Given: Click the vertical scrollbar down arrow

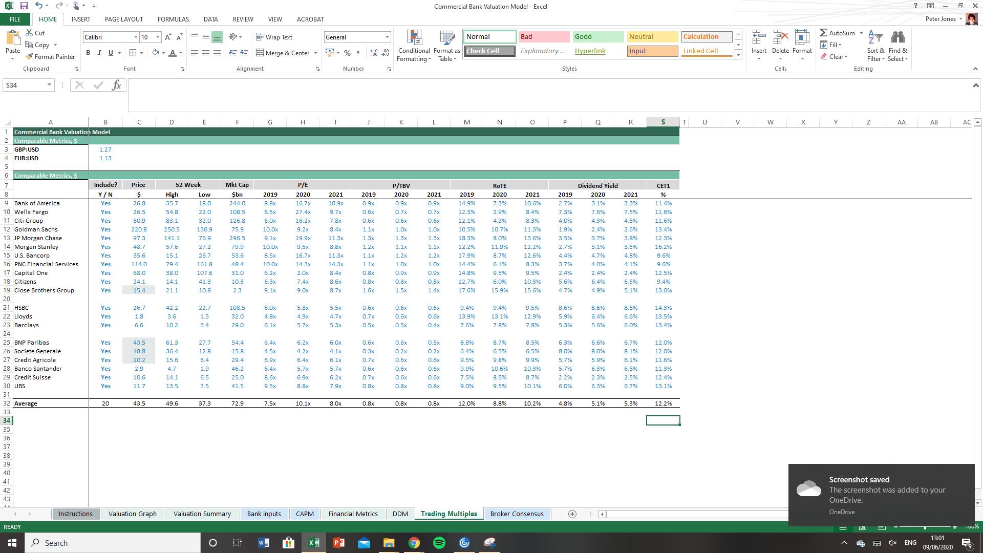Looking at the screenshot, I should pyautogui.click(x=977, y=503).
